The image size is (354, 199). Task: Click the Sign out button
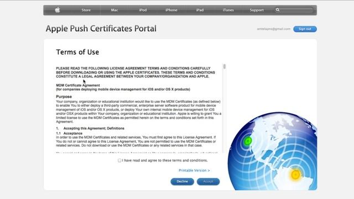(x=305, y=29)
